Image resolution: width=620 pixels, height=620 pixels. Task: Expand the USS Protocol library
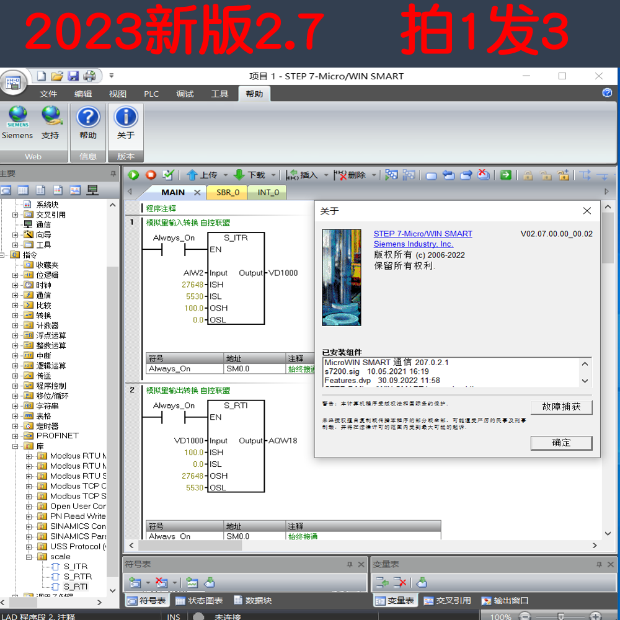[29, 547]
